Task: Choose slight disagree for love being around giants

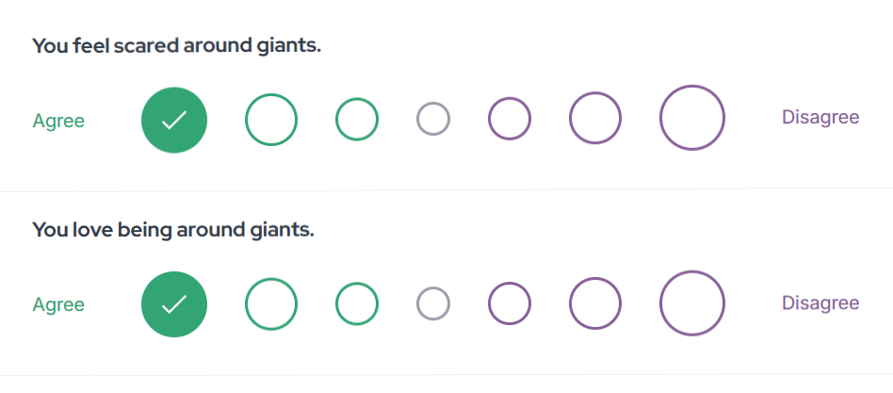Action: point(510,304)
